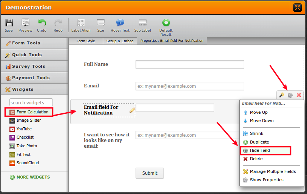Expand the Form Tools section
307x194 pixels.
[x=34, y=43]
